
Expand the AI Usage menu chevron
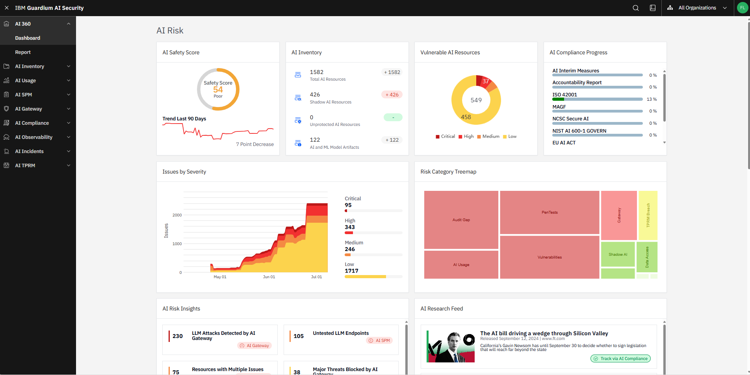pos(69,80)
